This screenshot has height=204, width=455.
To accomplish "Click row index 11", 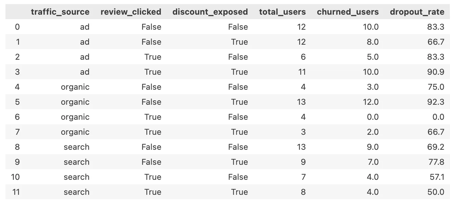I will (x=16, y=192).
